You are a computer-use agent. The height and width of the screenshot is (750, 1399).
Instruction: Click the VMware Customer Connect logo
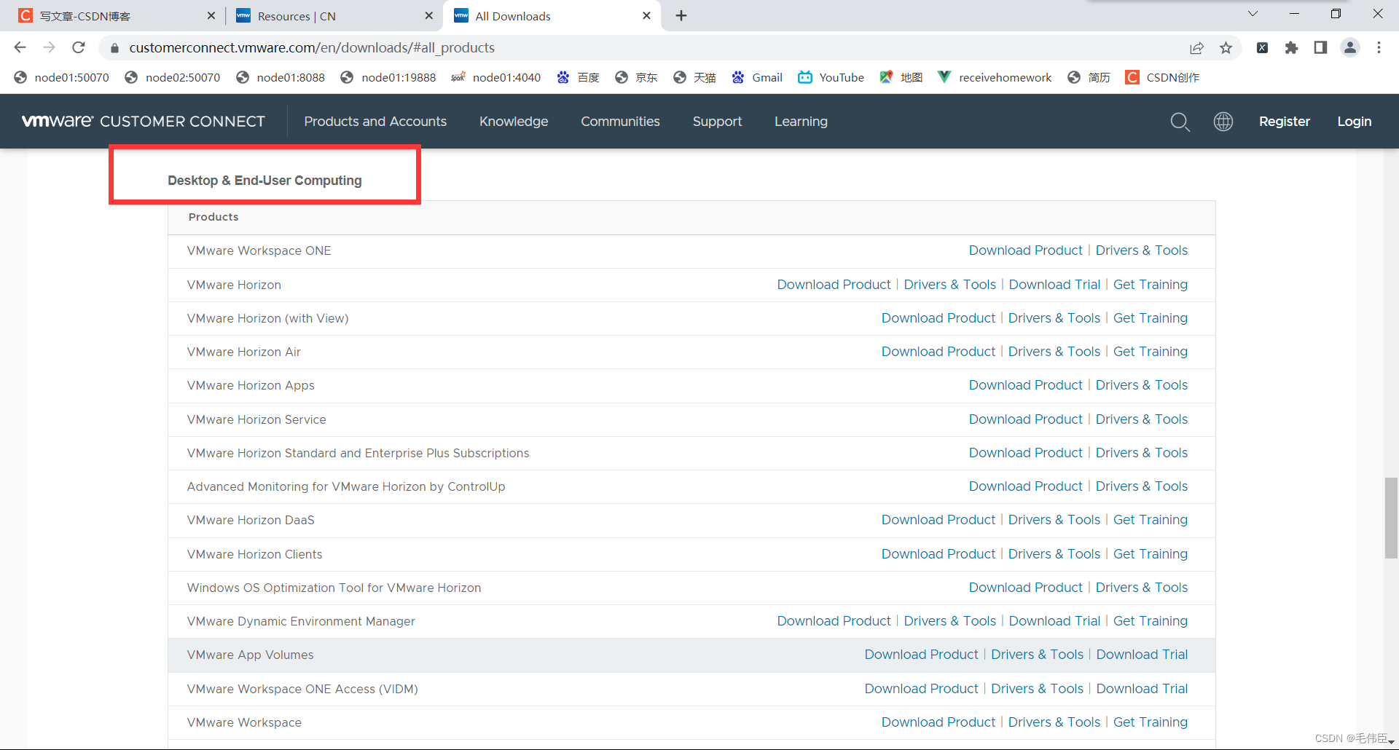tap(144, 121)
